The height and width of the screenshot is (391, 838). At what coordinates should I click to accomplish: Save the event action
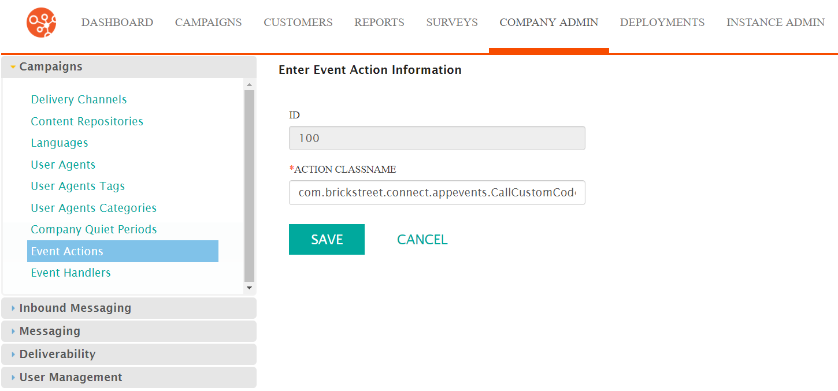tap(327, 239)
